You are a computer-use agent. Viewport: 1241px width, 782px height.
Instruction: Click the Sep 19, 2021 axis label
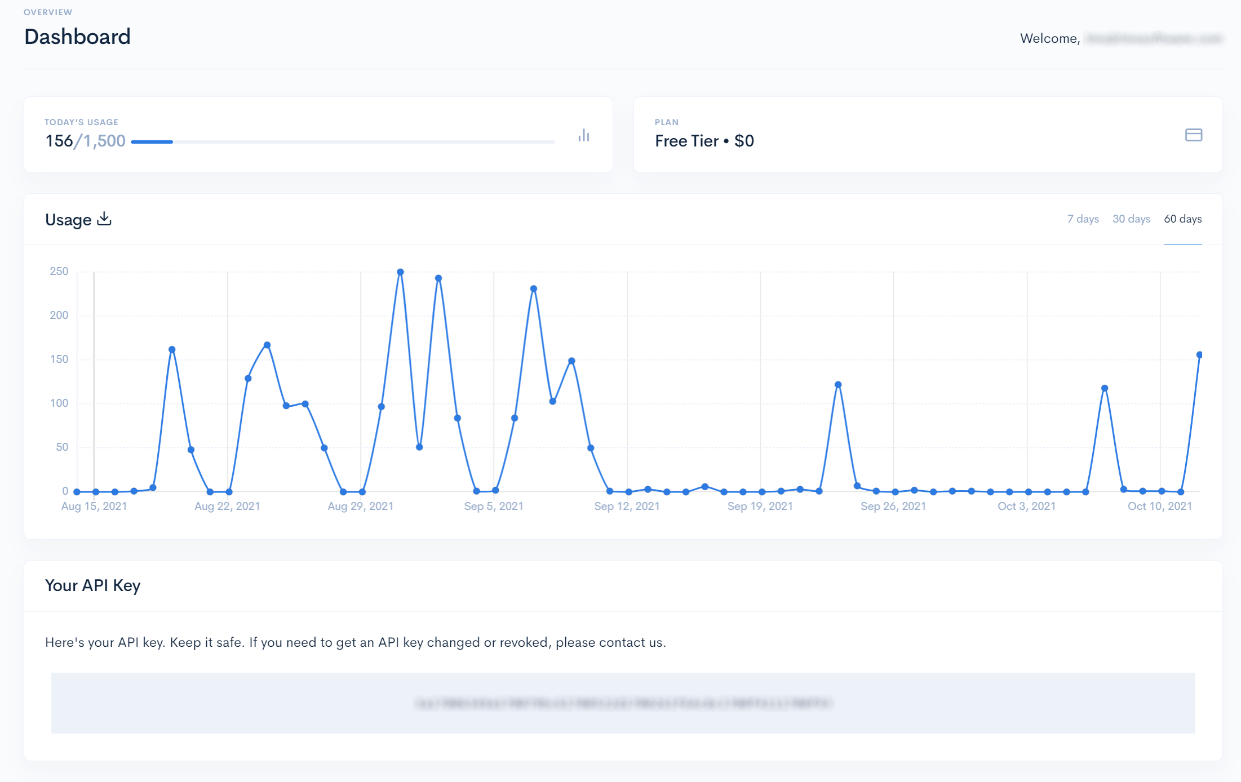760,506
